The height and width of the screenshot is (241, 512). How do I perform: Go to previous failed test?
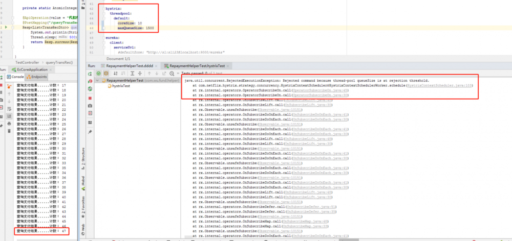(149, 74)
